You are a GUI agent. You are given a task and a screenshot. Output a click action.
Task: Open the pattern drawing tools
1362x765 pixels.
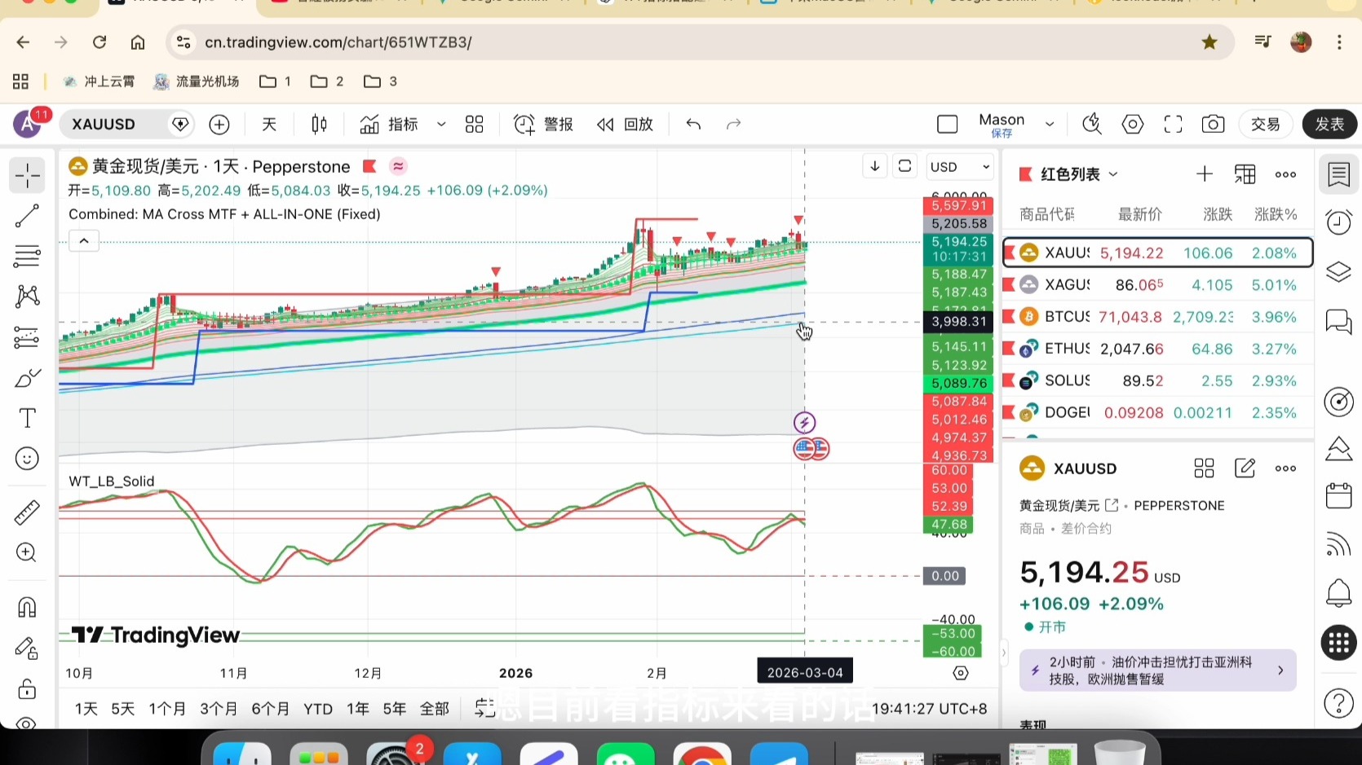pyautogui.click(x=27, y=297)
